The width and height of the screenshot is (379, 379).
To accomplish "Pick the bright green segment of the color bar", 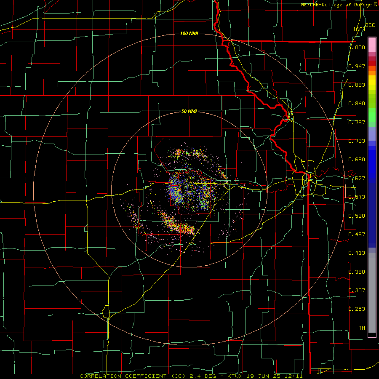I will (372, 115).
